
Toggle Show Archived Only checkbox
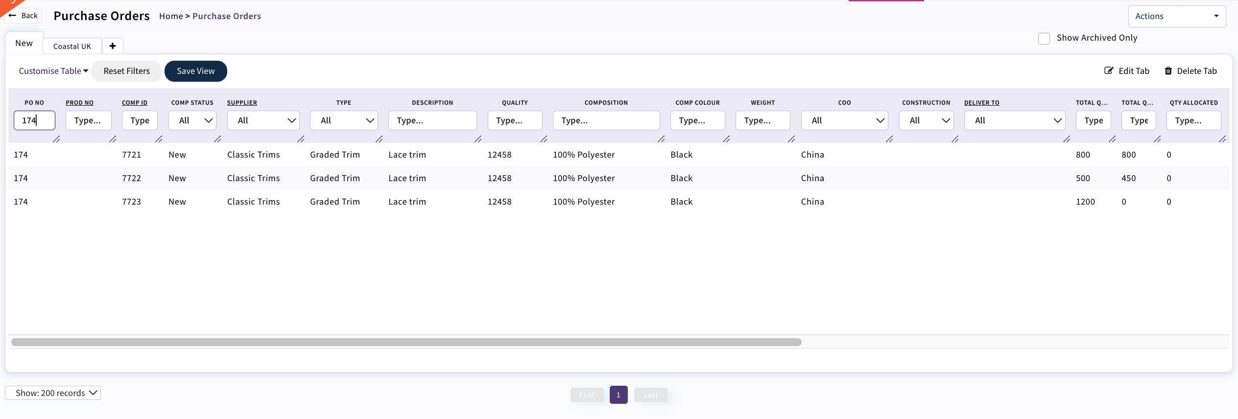click(x=1044, y=39)
